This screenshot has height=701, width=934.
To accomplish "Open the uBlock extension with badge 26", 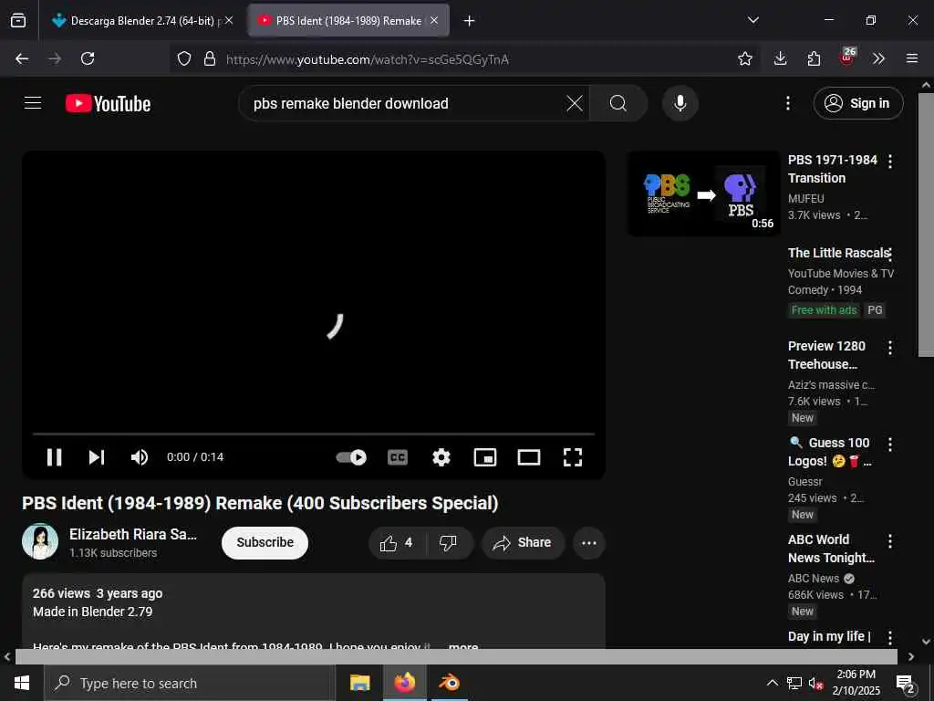I will (847, 57).
